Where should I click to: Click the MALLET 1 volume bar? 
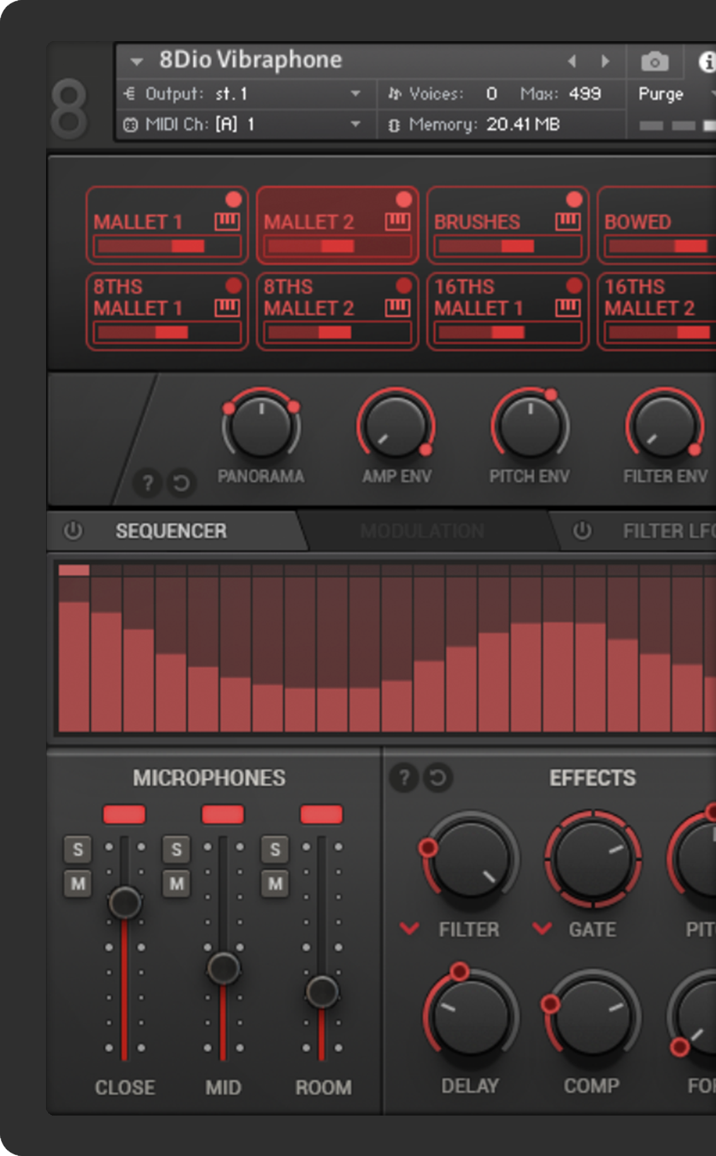click(167, 246)
